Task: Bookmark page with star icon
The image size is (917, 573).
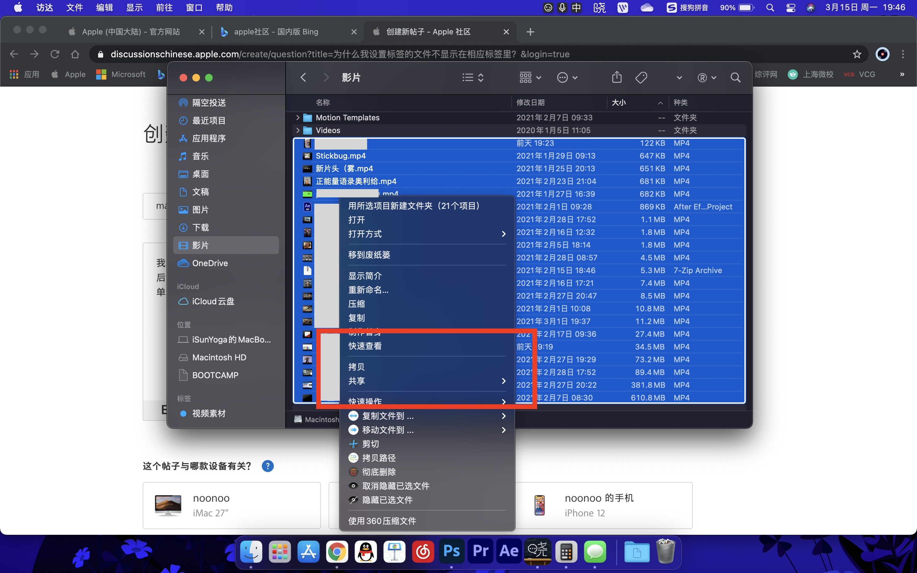Action: coord(857,54)
